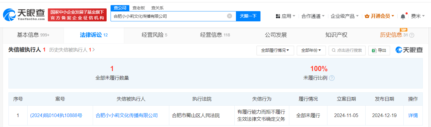
Task: Click the help icon beside 未履行比例
Action: point(332,78)
